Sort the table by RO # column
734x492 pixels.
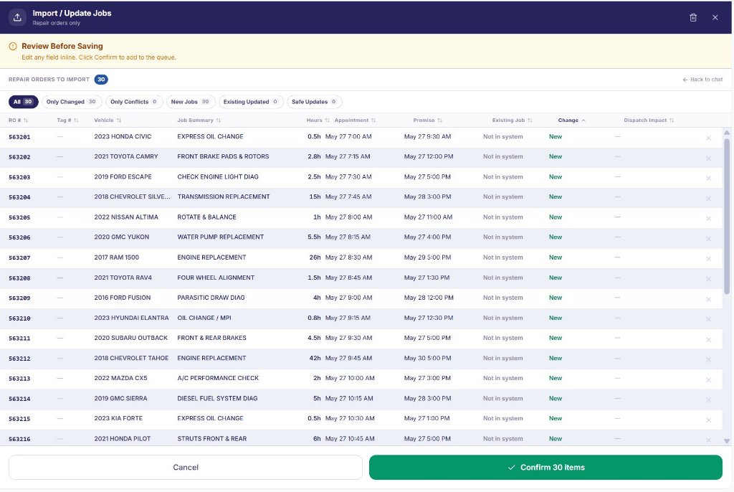(x=18, y=120)
